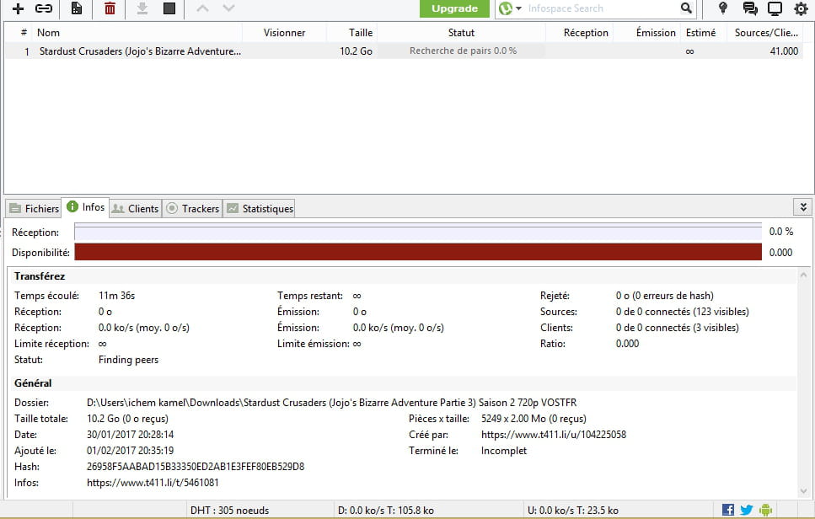Click DHT 305 noeuds status

230,511
